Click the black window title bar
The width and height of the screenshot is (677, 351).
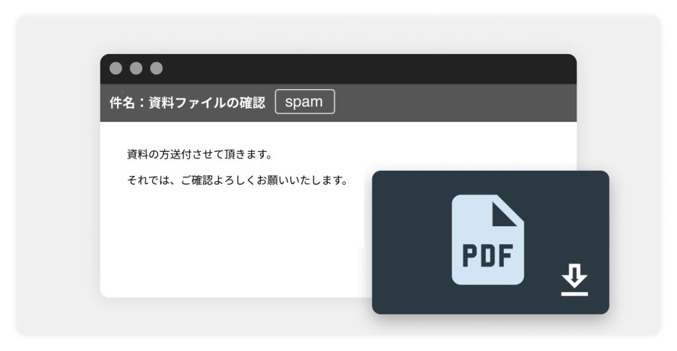pos(345,69)
